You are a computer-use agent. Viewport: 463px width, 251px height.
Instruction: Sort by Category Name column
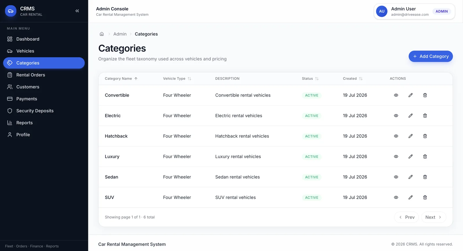(x=121, y=79)
